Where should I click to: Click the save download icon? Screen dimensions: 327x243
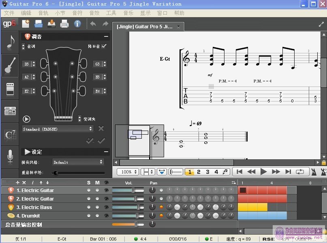point(51,24)
